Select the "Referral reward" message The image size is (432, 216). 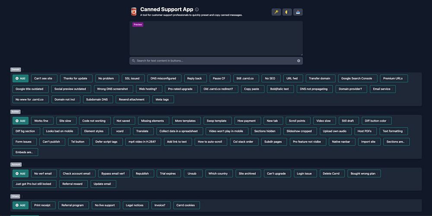tap(73, 184)
